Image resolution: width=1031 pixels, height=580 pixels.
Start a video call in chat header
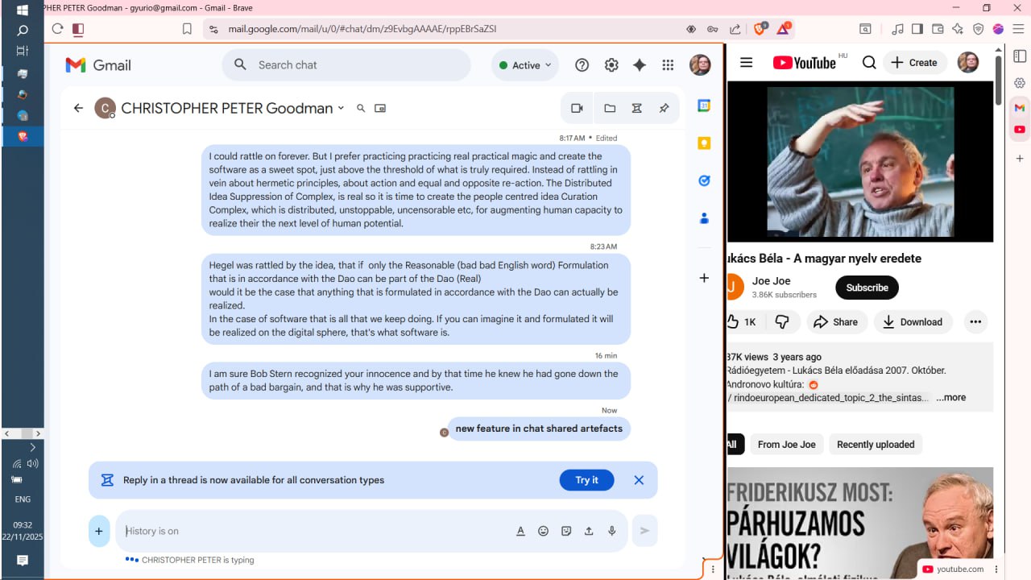coord(577,108)
